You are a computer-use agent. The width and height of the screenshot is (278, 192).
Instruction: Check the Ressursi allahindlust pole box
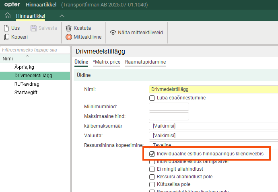(152, 177)
